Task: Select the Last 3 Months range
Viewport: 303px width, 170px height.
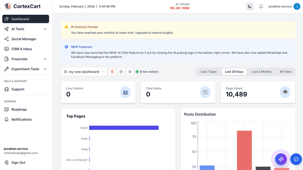Action: [x=261, y=72]
